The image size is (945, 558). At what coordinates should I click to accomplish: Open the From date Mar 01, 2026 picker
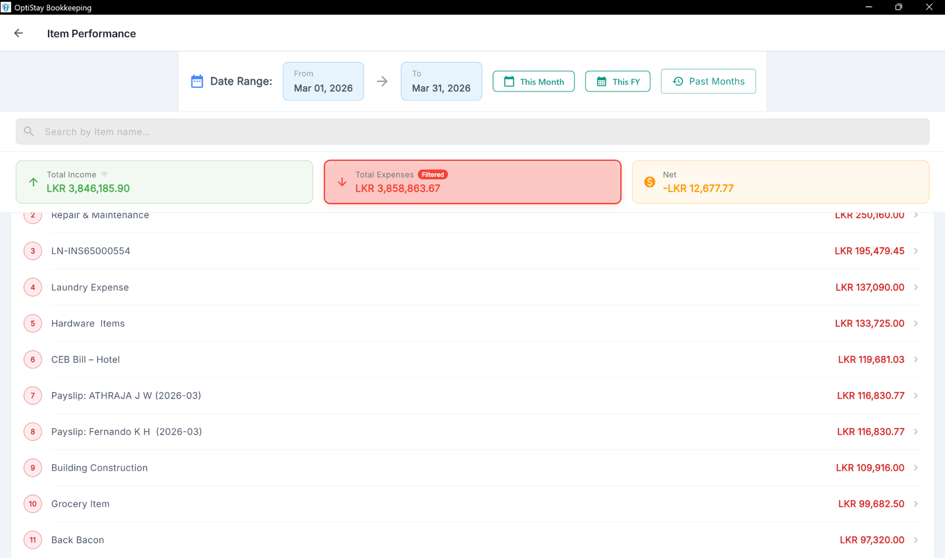point(323,81)
